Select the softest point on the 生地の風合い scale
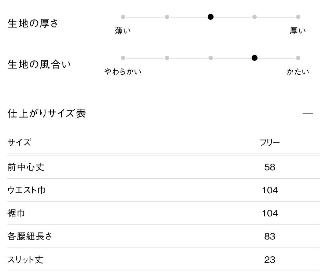 click(x=123, y=58)
